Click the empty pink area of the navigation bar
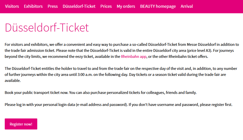This screenshot has height=140, width=243. coord(218,7)
